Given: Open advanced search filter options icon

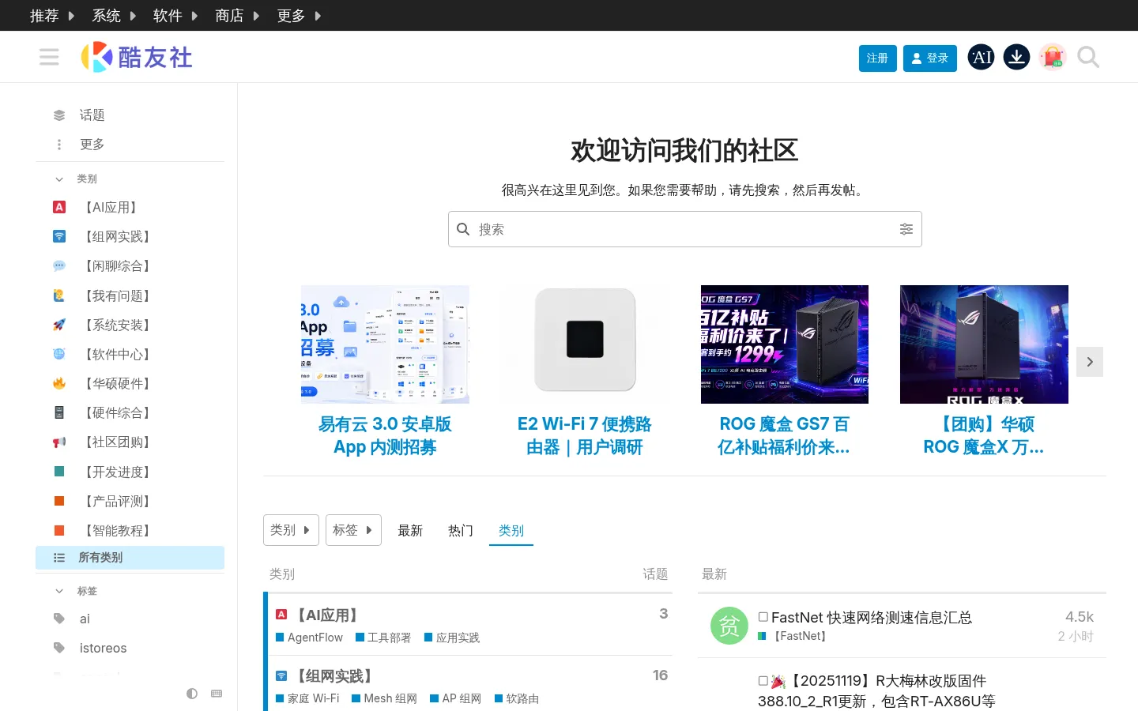Looking at the screenshot, I should click(906, 229).
